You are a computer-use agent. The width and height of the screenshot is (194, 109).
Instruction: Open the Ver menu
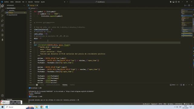23,2
